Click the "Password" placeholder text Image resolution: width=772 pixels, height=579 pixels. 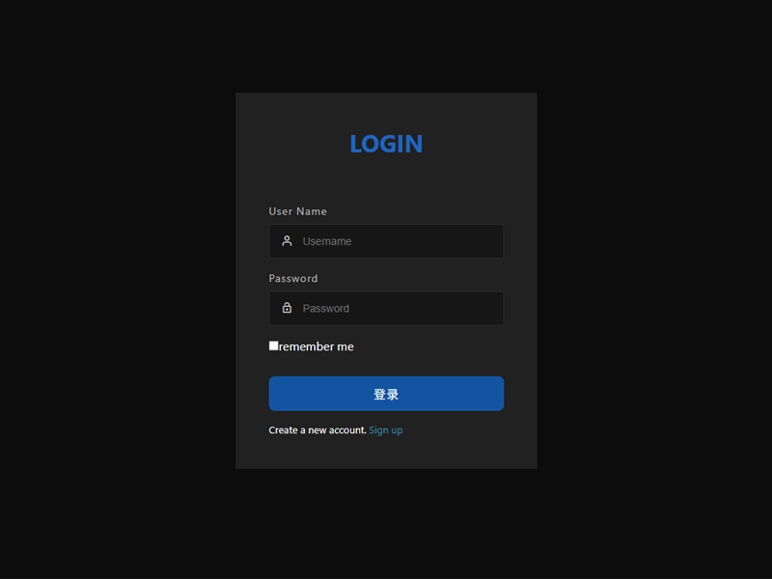326,309
